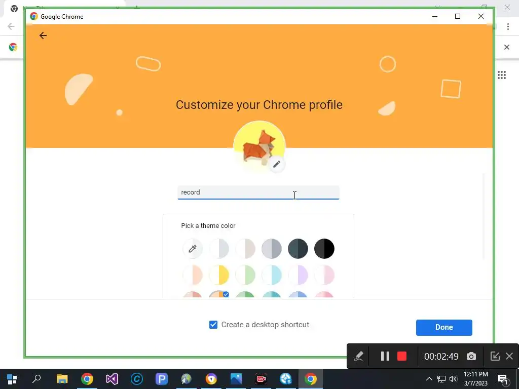Viewport: 519px width, 389px height.
Task: Select the peach theme color
Action: point(193,275)
